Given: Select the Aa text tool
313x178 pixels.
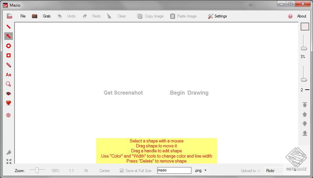Looking at the screenshot, I should point(8,74).
